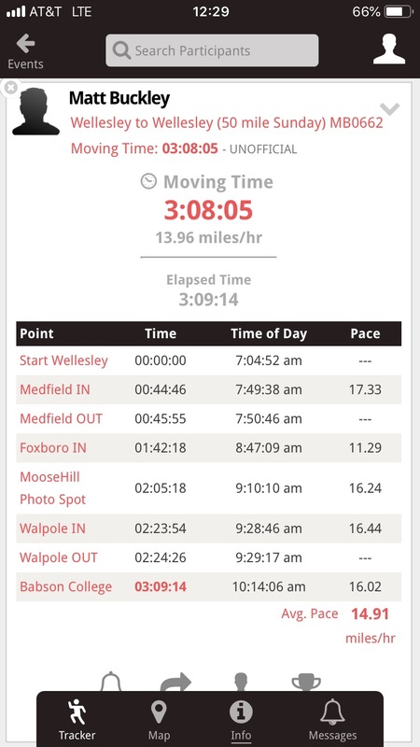Image resolution: width=420 pixels, height=747 pixels.
Task: Tap the person icon beside share arrow
Action: (241, 682)
